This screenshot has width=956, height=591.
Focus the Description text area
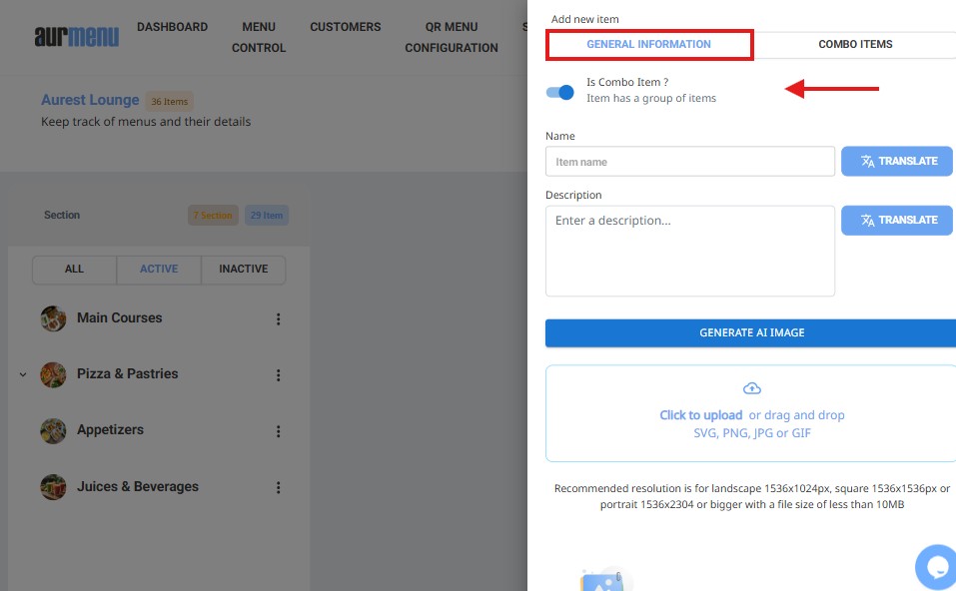[689, 251]
